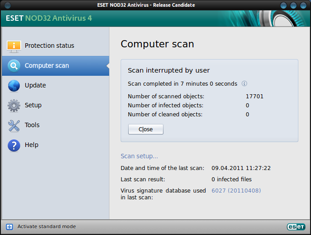Click 'Scan completed in 7 minutes 0 seconds'
Image resolution: width=311 pixels, height=235 pixels.
pyautogui.click(x=182, y=84)
